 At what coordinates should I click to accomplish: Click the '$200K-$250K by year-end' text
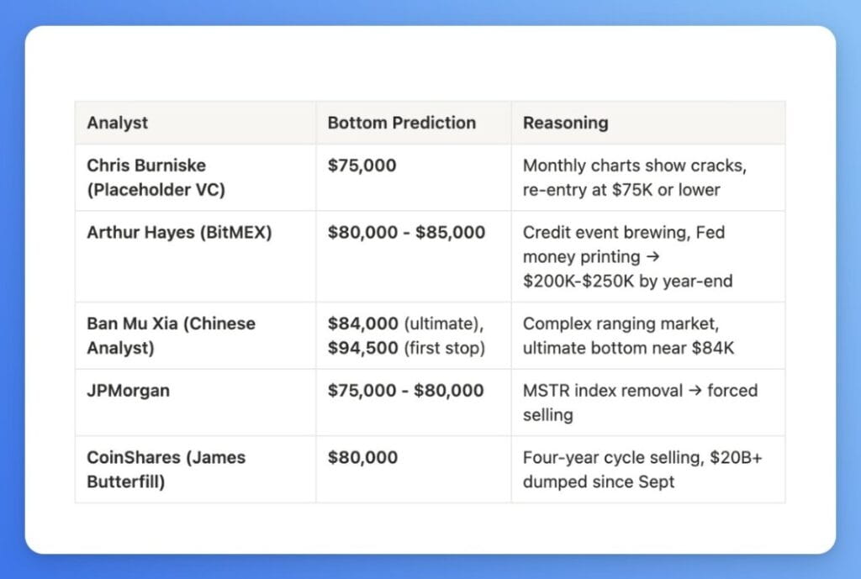[x=627, y=281]
